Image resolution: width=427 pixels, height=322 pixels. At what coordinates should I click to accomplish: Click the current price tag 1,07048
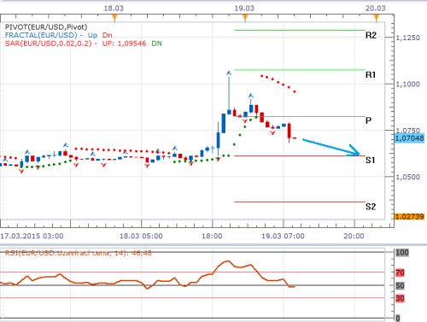[409, 138]
